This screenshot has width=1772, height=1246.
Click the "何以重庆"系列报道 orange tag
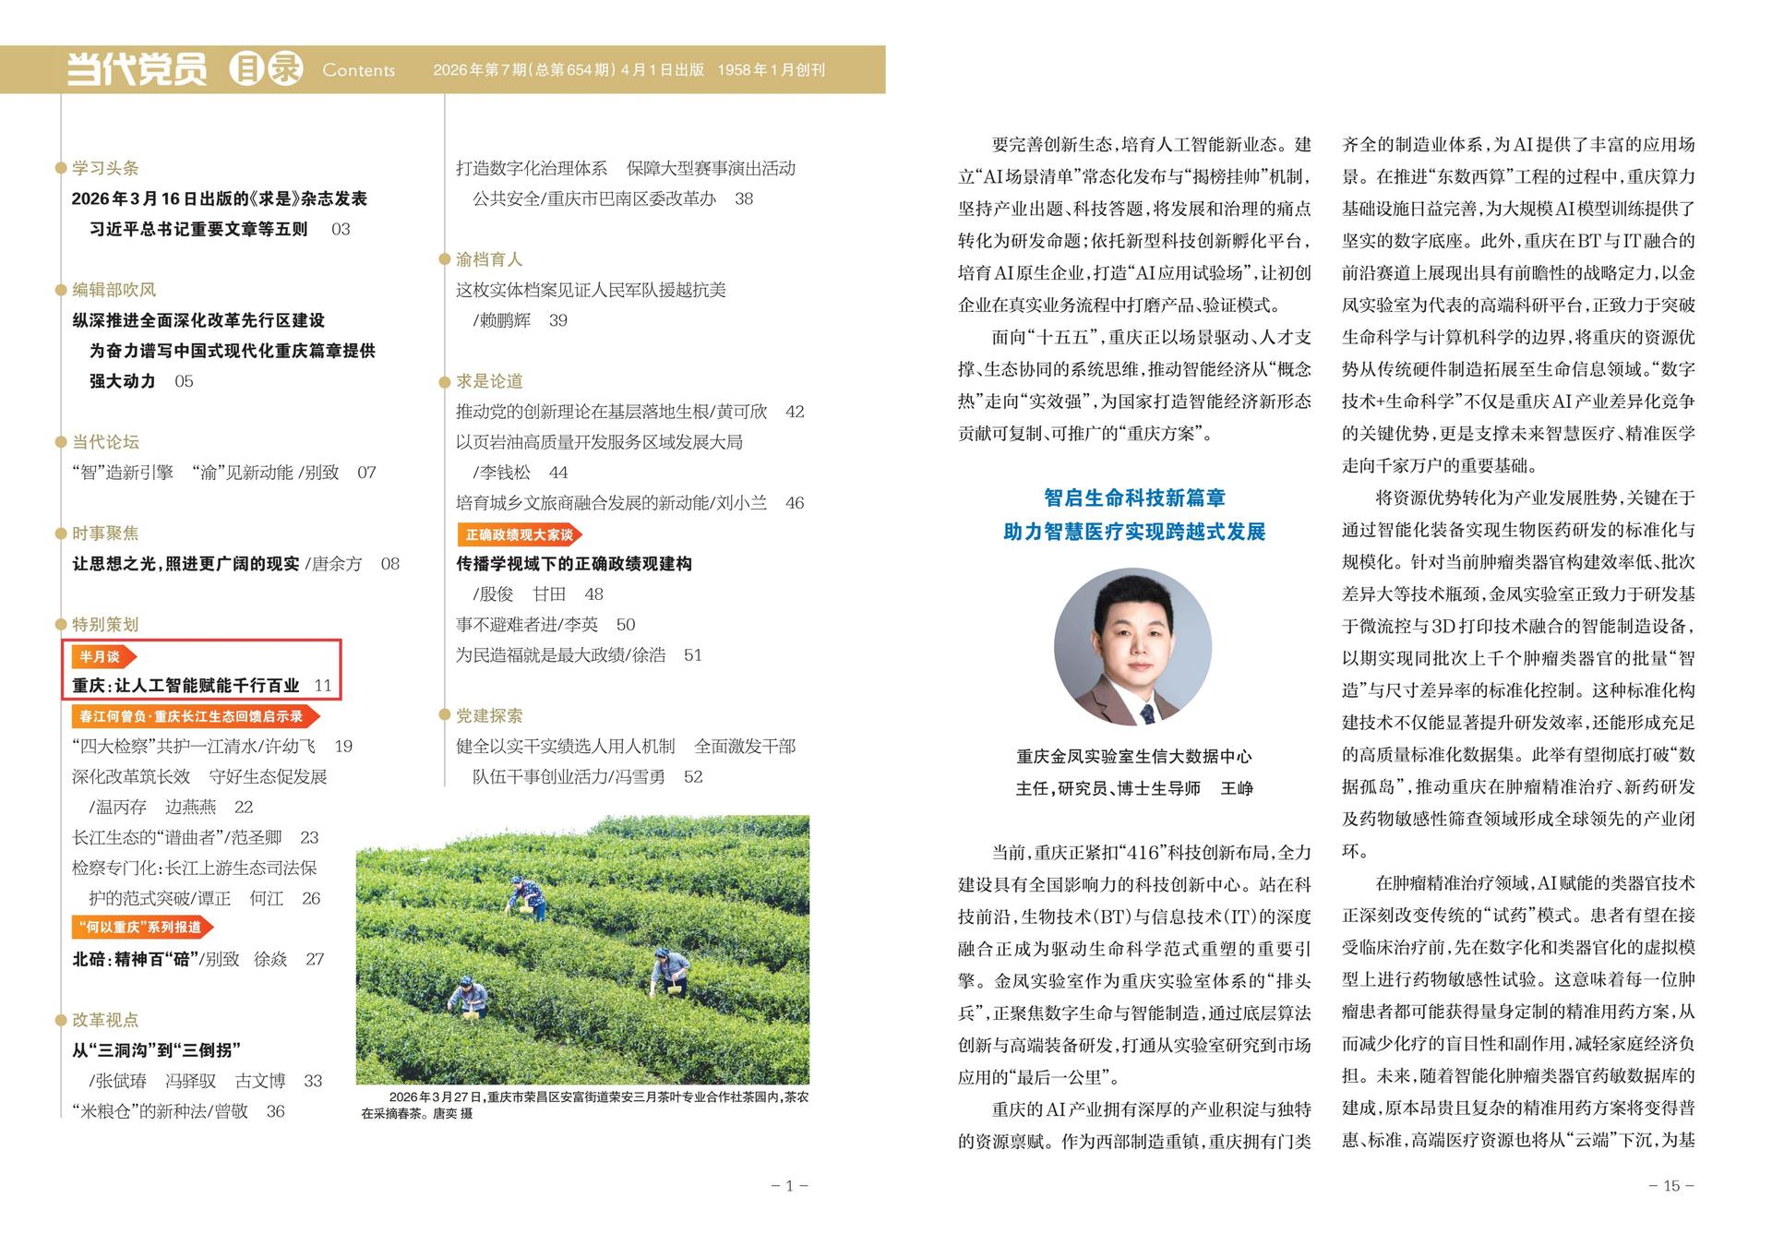pyautogui.click(x=141, y=928)
